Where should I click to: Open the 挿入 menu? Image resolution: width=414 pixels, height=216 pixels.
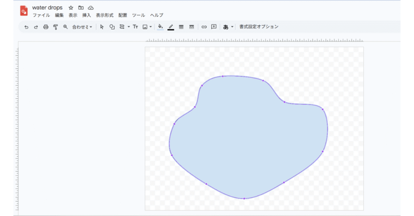click(x=87, y=15)
